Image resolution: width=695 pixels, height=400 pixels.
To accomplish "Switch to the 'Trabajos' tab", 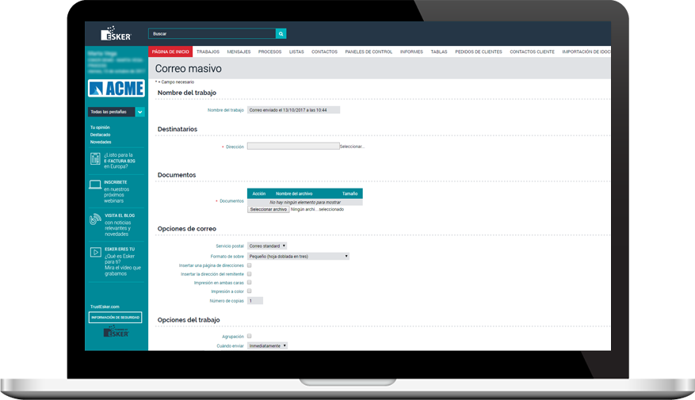I will click(x=208, y=51).
